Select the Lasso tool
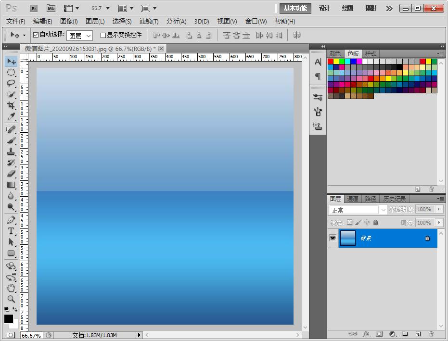The width and height of the screenshot is (448, 341). [11, 83]
